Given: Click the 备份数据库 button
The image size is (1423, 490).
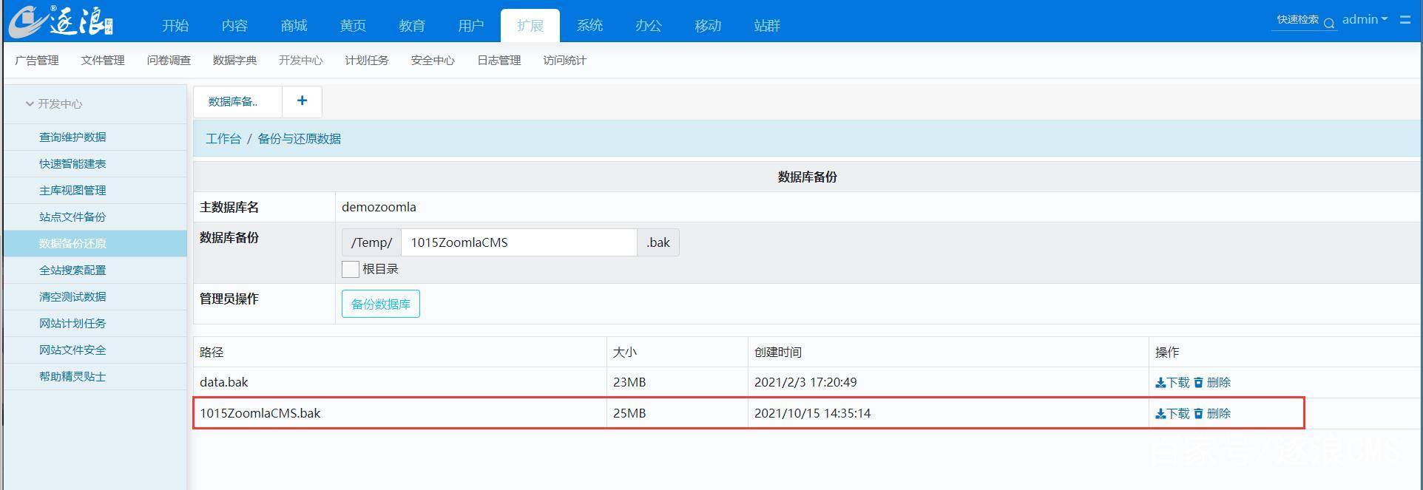Looking at the screenshot, I should pos(381,304).
